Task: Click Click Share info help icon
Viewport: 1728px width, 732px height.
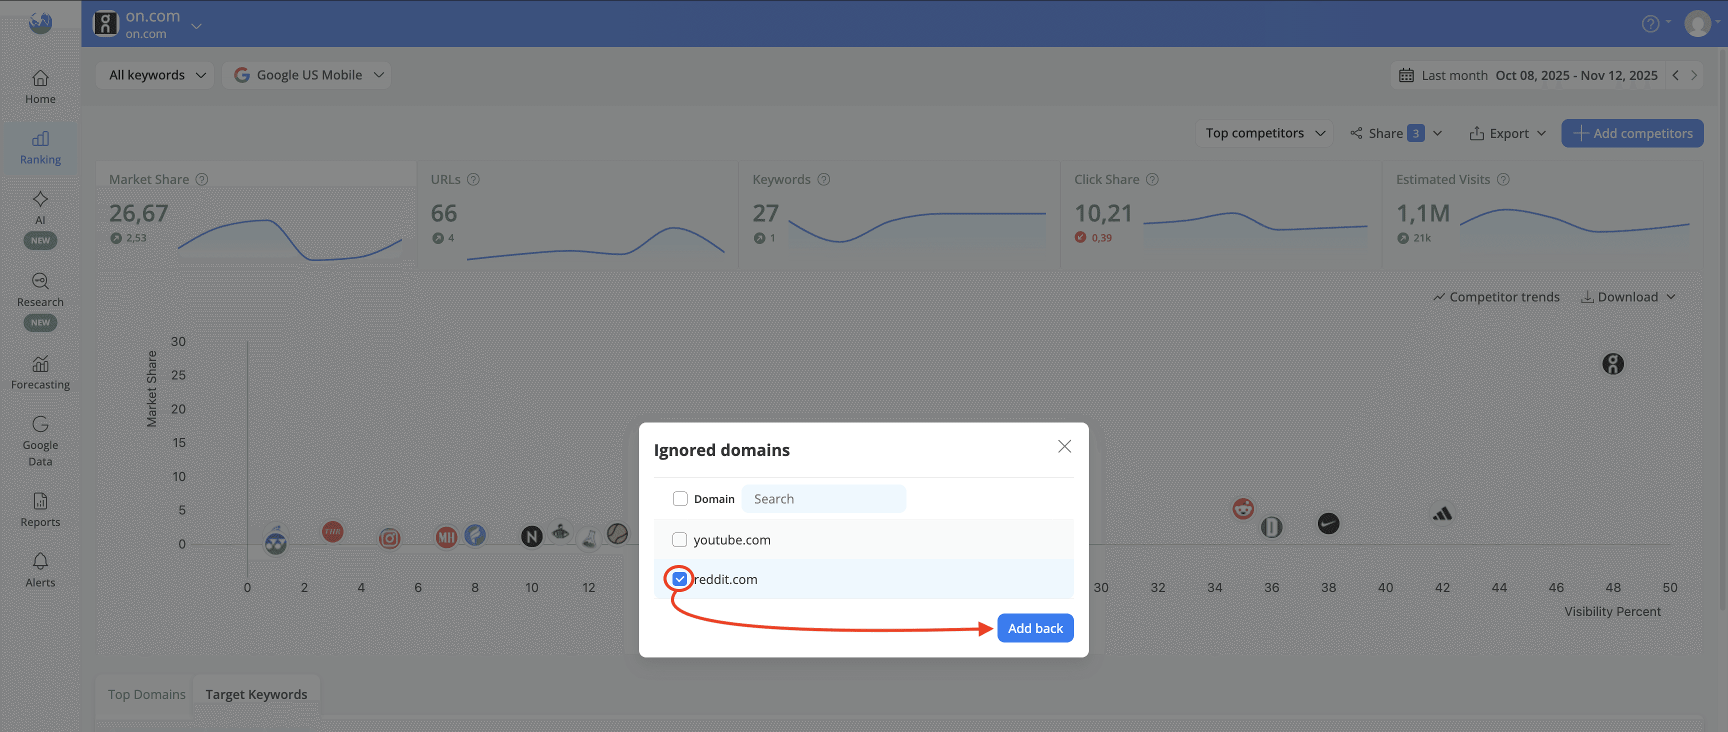Action: 1152,179
